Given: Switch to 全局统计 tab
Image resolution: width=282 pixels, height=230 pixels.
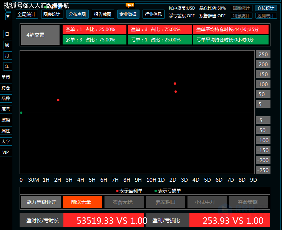Looking at the screenshot, I should pyautogui.click(x=27, y=15).
